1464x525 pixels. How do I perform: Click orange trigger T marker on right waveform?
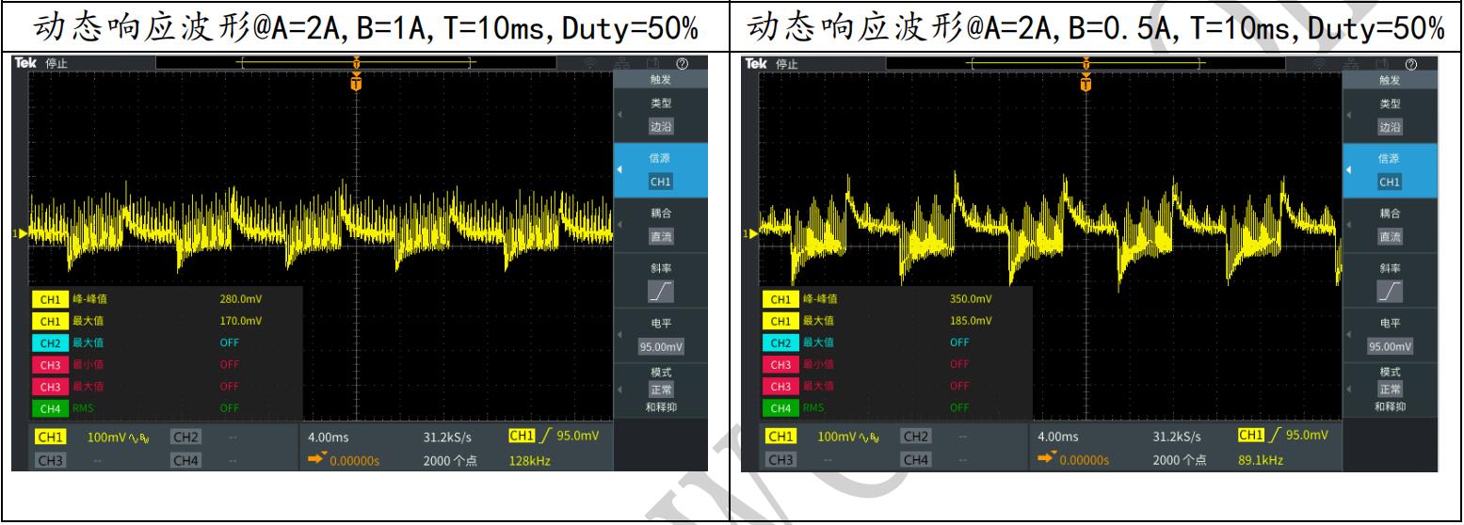pyautogui.click(x=1086, y=84)
